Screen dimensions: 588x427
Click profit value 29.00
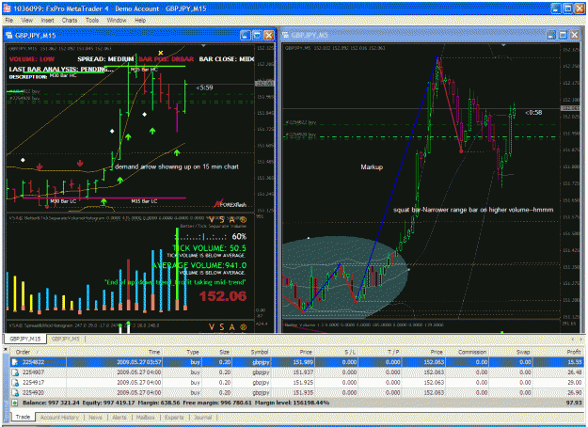574,383
